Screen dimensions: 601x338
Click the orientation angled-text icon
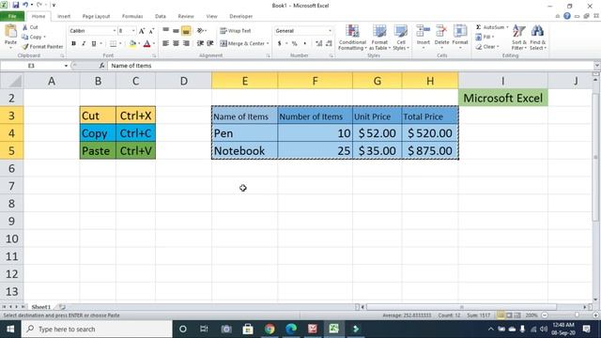[x=200, y=31]
